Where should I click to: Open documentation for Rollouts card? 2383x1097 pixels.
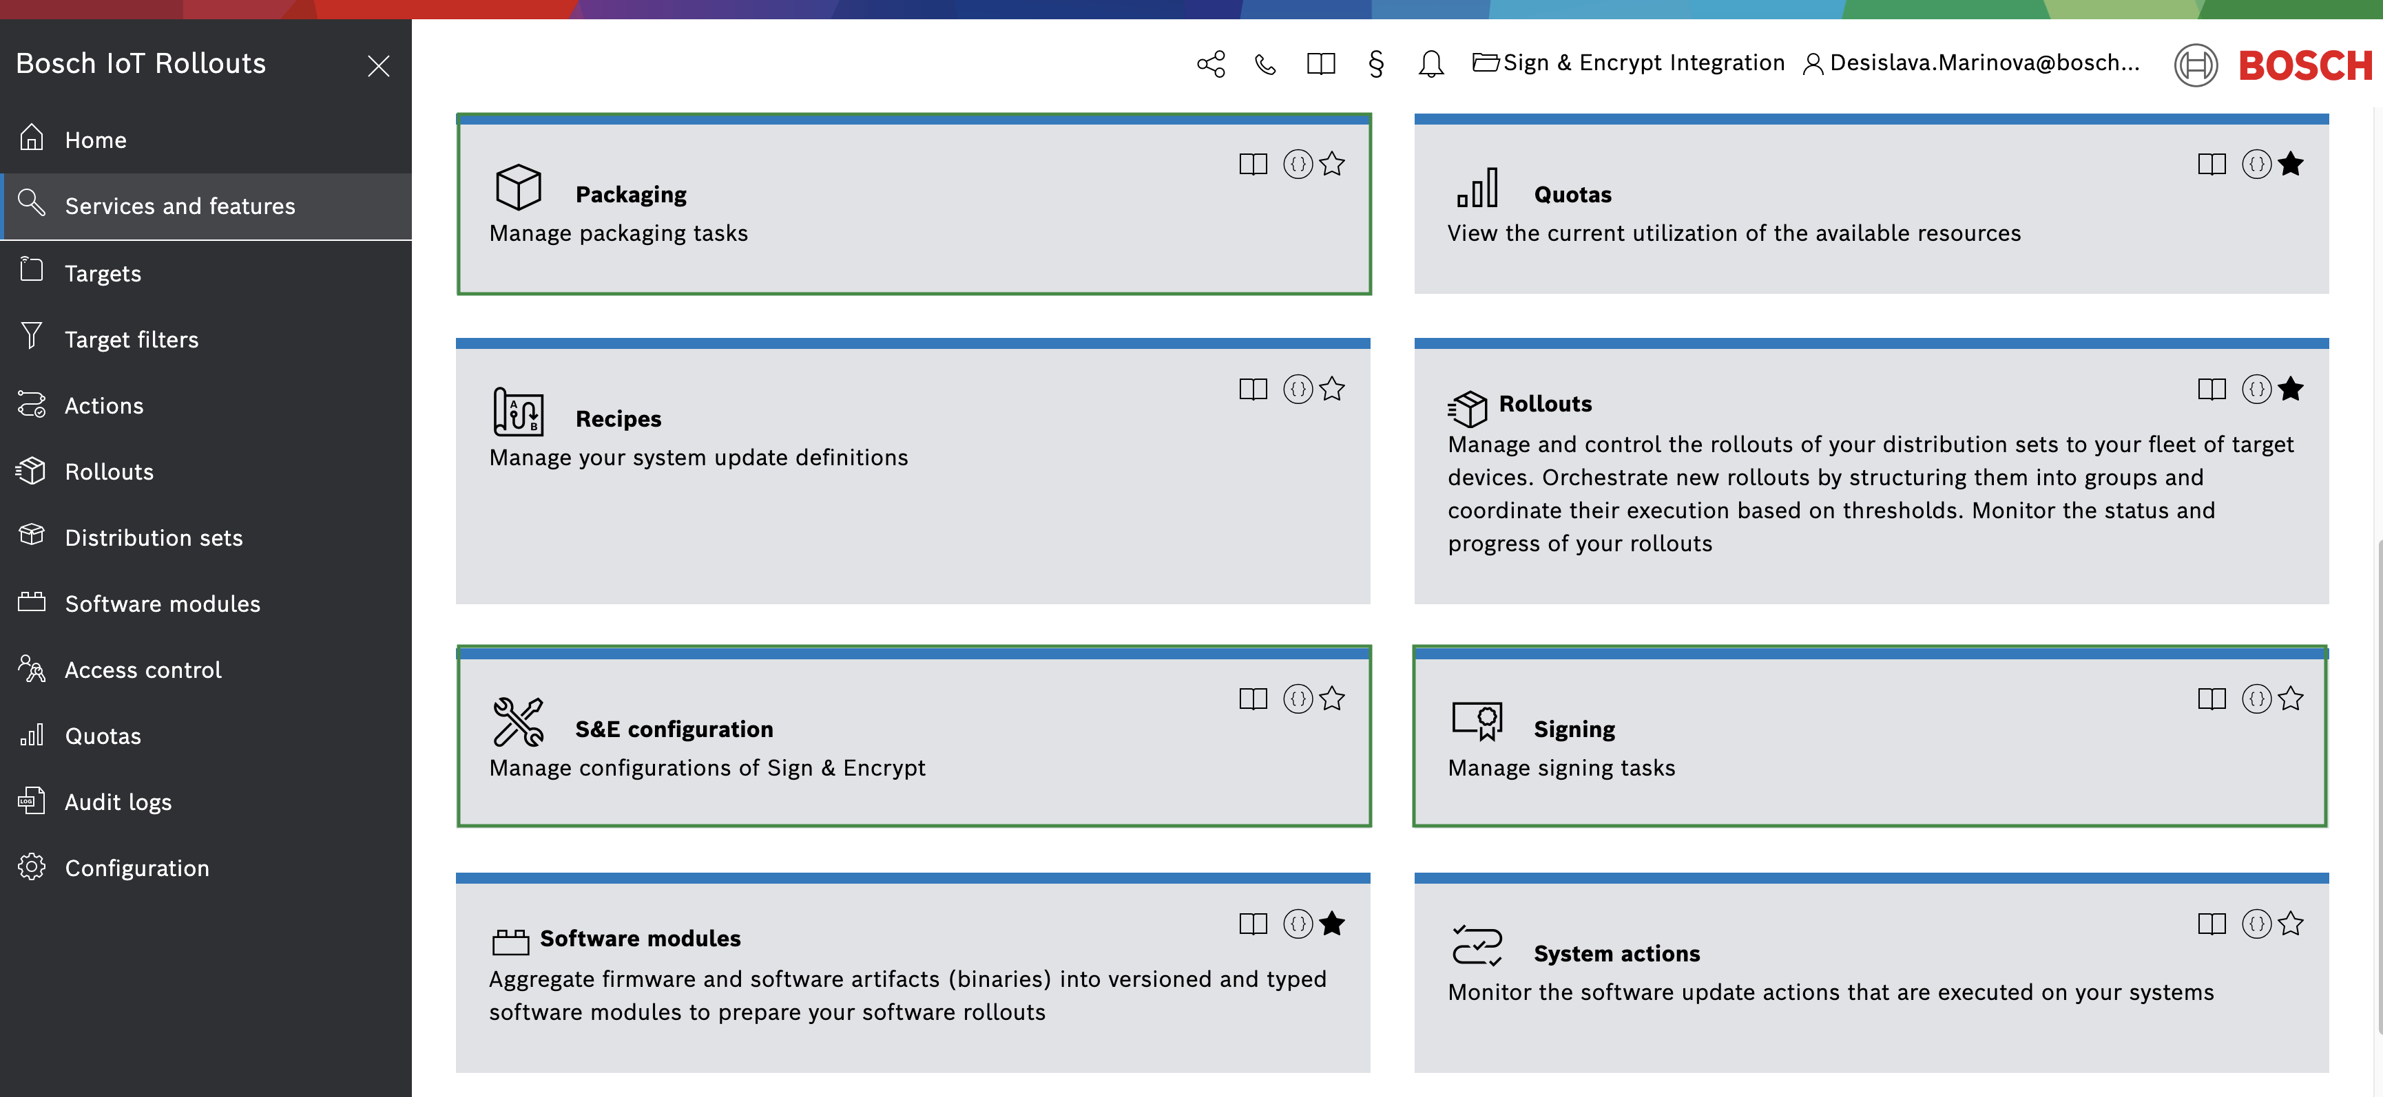click(2212, 389)
